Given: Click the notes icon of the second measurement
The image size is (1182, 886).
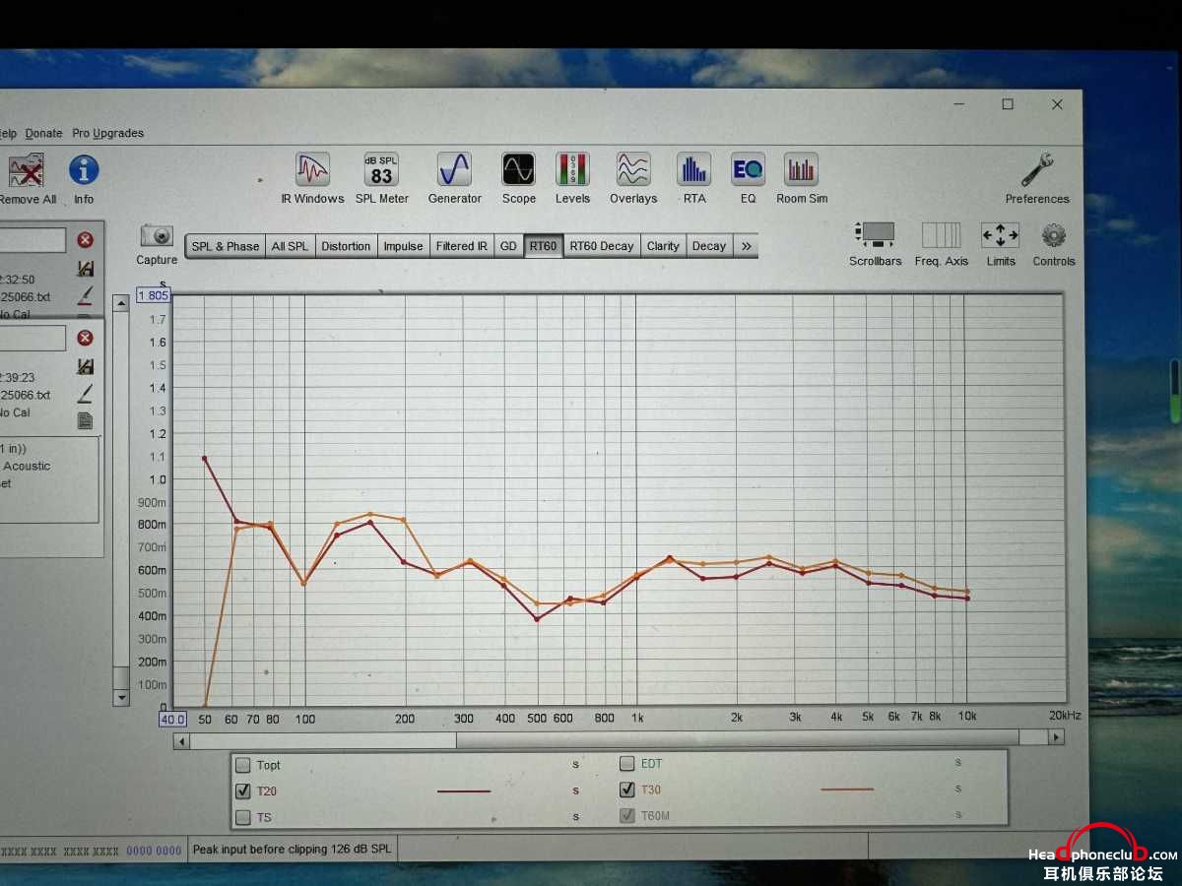Looking at the screenshot, I should click(86, 420).
